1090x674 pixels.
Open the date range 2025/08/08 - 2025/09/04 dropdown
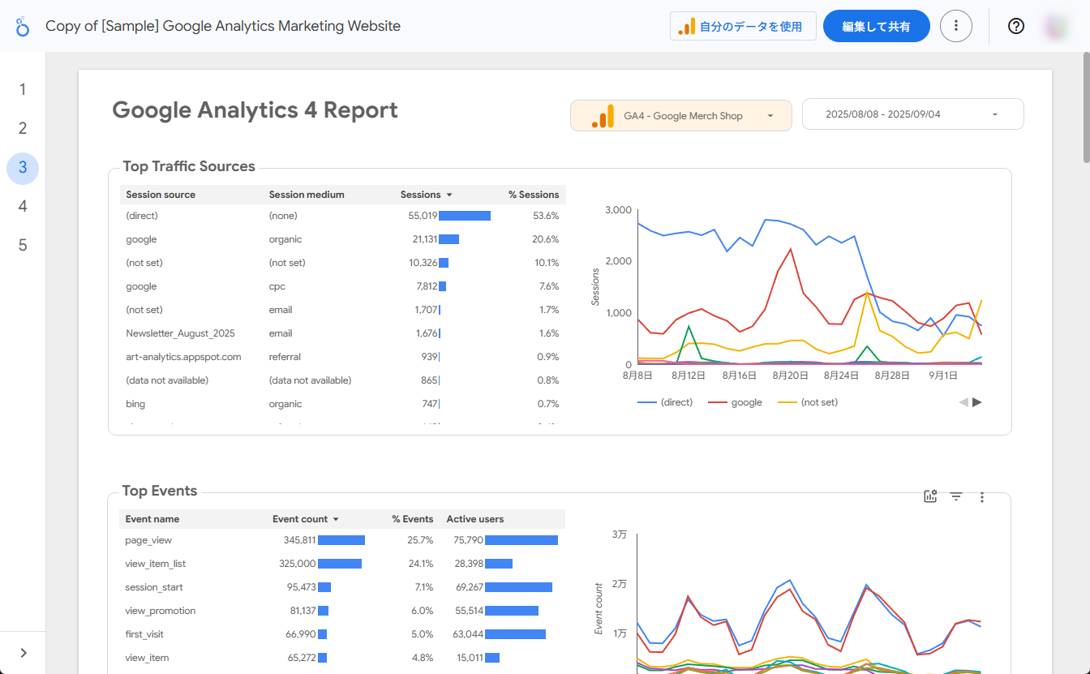(913, 114)
